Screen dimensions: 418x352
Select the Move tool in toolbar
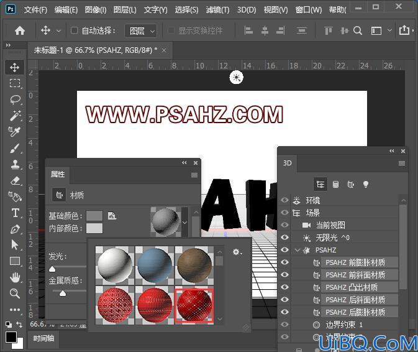click(x=14, y=67)
